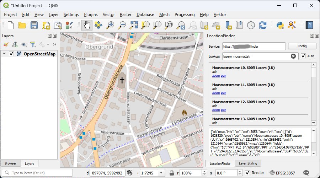This screenshot has height=178, width=320.
Task: Open the Messages log speech bubble icon
Action: pyautogui.click(x=306, y=173)
